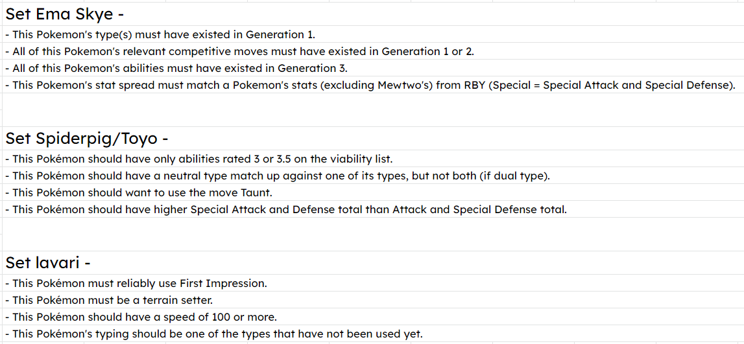Click the blank row above the 'Set Ema Skye -' heading
744x344 pixels.
[x=373, y=1]
